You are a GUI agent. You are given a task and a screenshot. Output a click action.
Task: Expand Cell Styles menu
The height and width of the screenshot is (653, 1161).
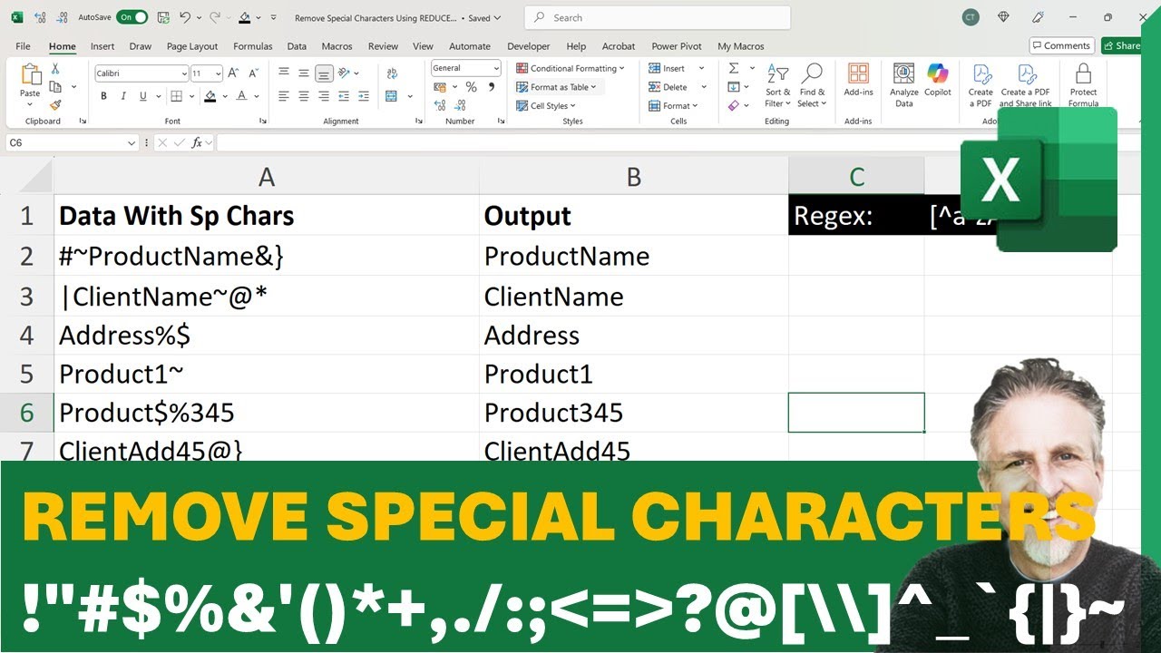click(x=546, y=106)
